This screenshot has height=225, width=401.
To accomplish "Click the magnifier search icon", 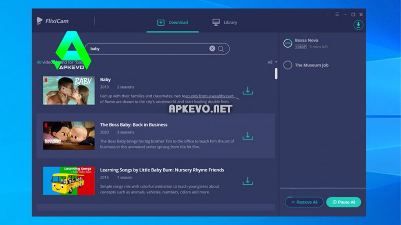I will (x=221, y=49).
